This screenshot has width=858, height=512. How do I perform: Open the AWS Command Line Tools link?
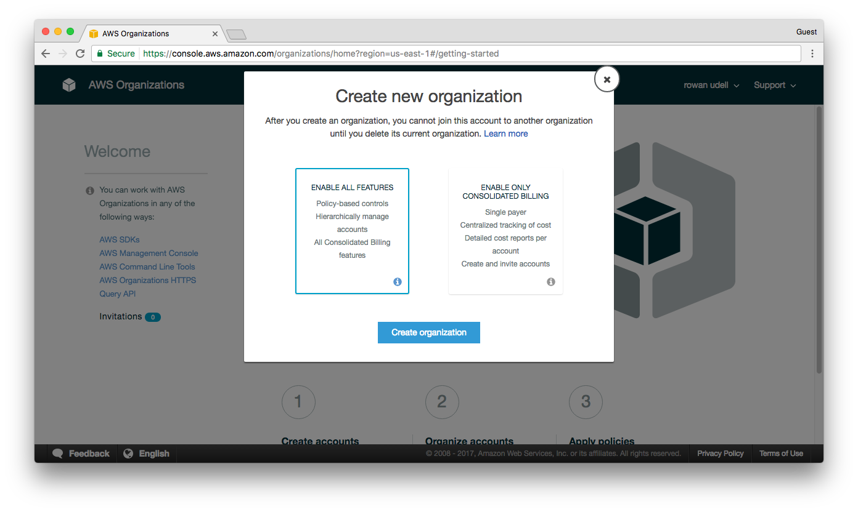(147, 266)
